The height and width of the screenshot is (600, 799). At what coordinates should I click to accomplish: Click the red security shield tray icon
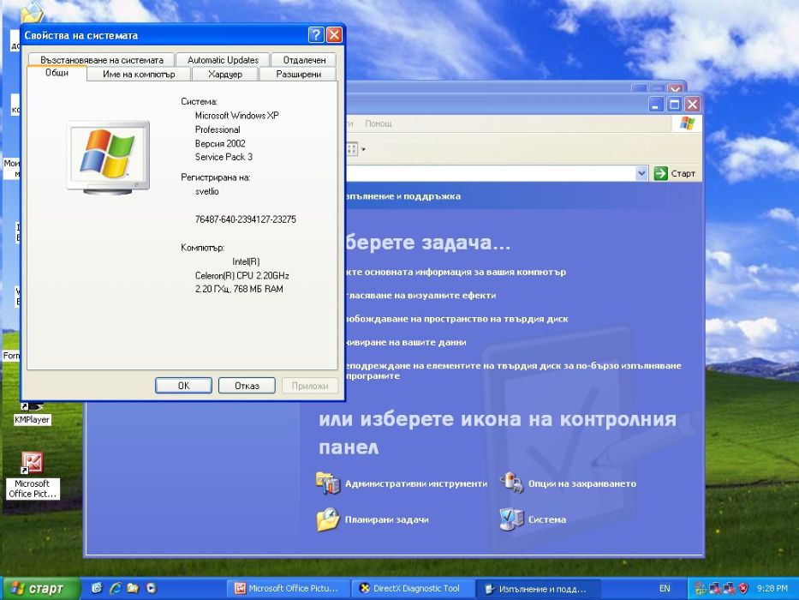(743, 588)
